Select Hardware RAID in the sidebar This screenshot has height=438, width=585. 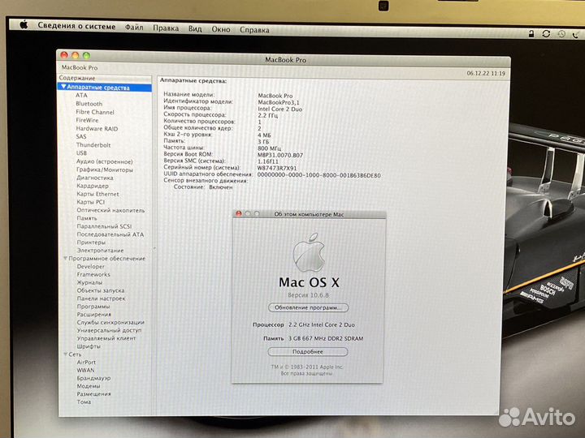coord(97,128)
